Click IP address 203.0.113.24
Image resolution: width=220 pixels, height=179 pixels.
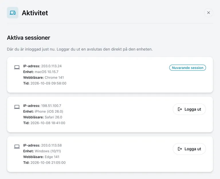click(x=51, y=66)
